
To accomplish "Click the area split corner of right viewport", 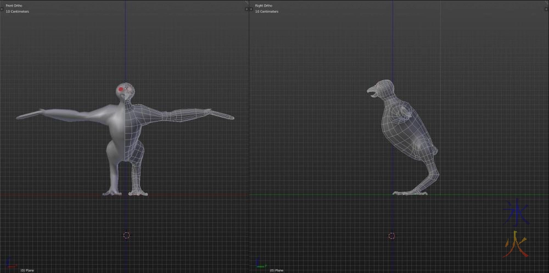I will point(547,2).
